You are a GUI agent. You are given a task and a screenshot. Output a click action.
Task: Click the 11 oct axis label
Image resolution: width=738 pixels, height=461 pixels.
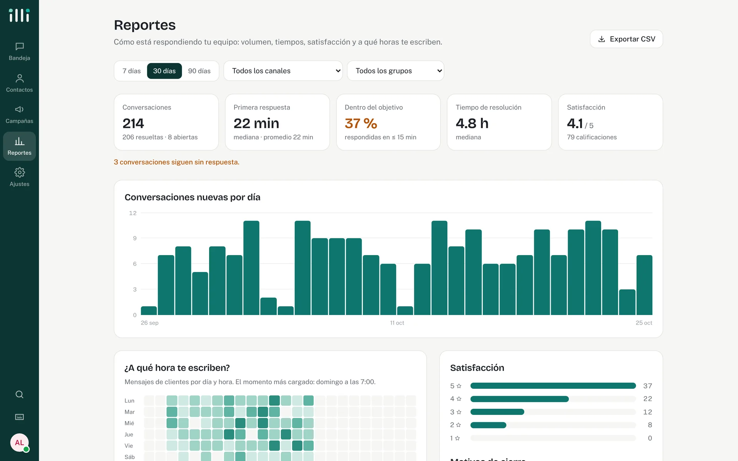click(397, 323)
